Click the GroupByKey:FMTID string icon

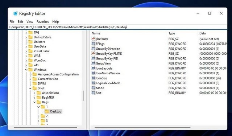click(93, 53)
